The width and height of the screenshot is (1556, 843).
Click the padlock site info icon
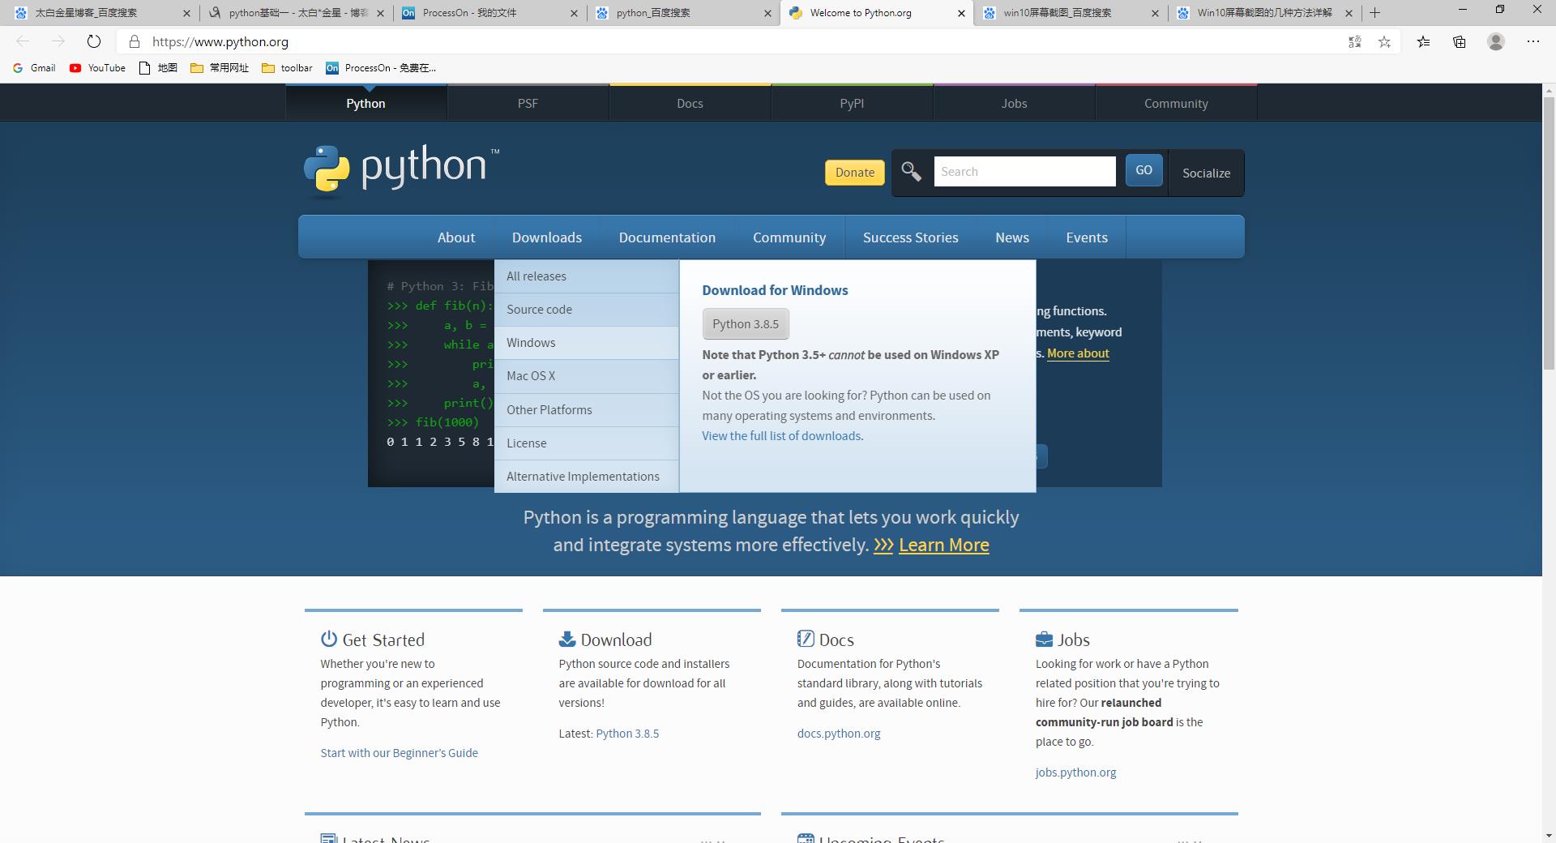135,41
